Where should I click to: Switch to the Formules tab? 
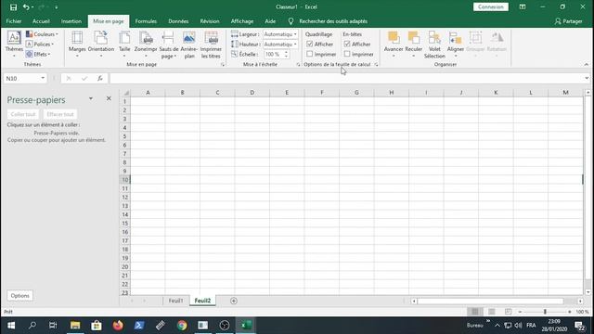[x=146, y=21]
